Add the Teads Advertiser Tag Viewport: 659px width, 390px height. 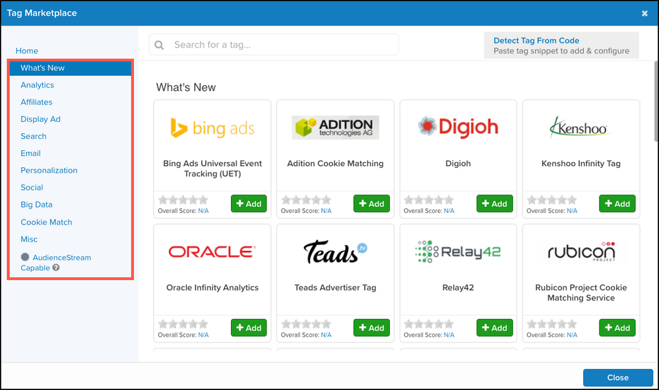(x=371, y=327)
